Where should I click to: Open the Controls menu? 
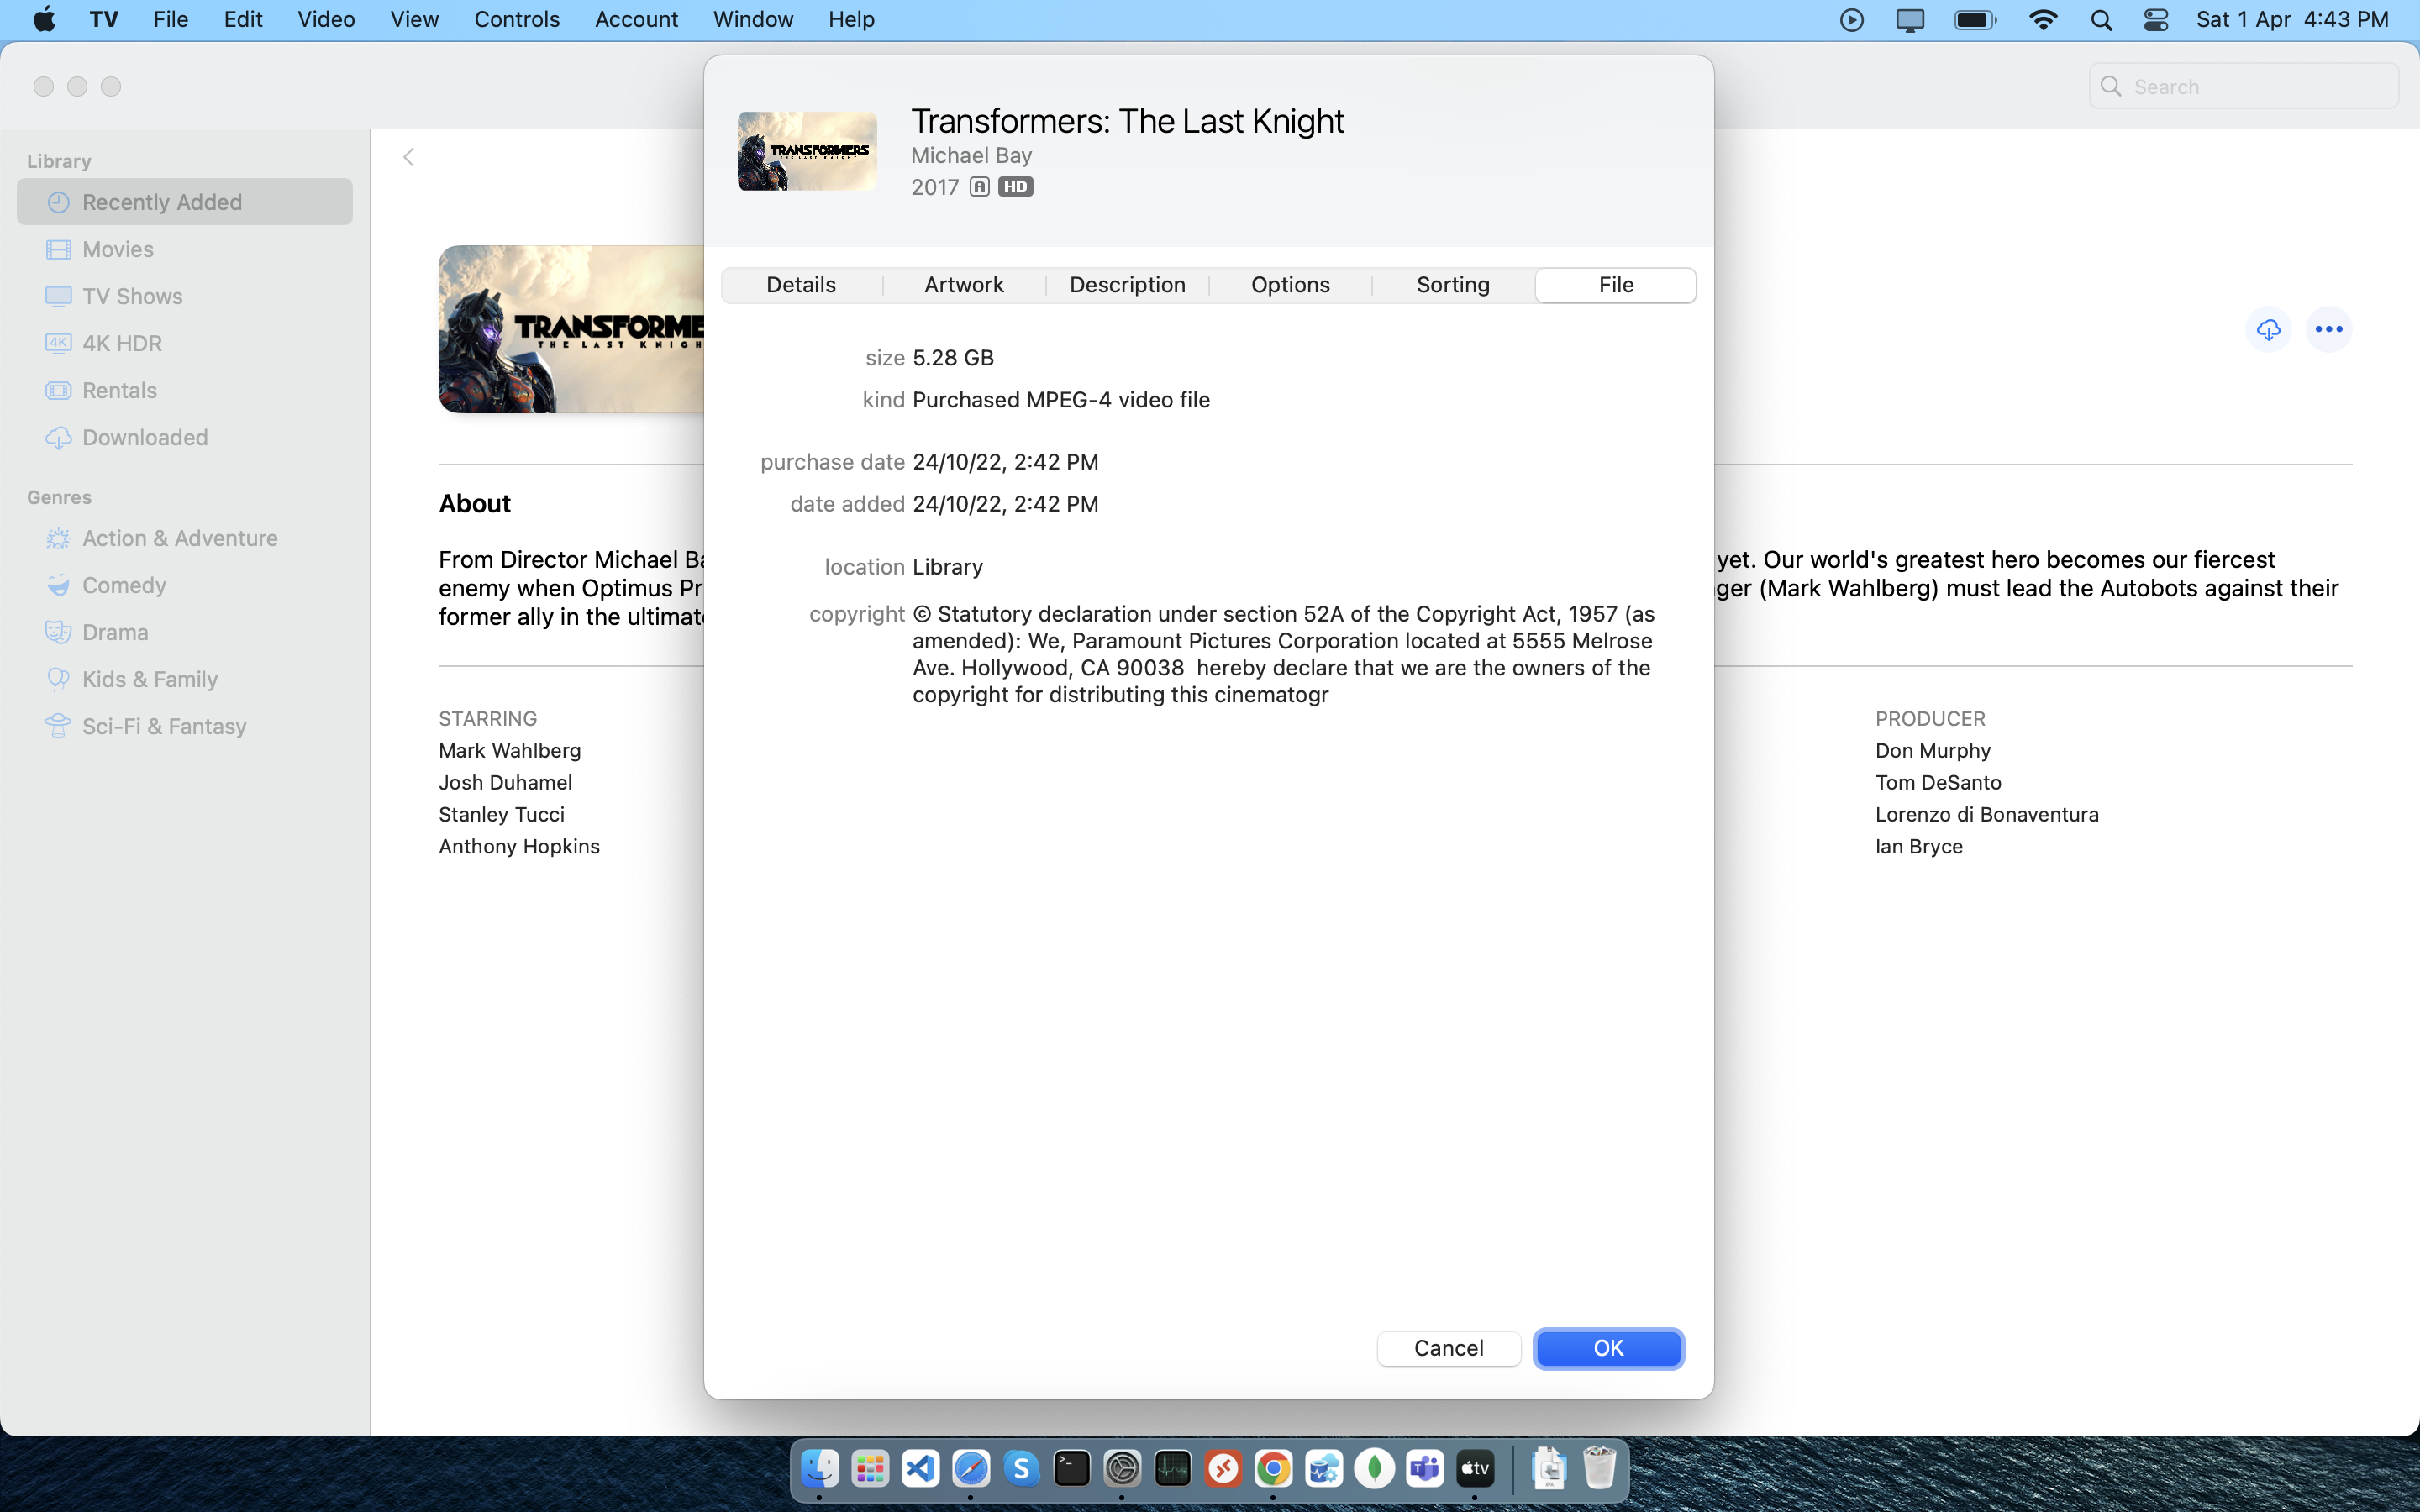(516, 20)
